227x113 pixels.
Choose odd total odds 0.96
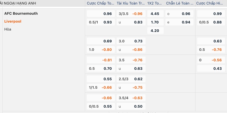pyautogui.click(x=179, y=14)
